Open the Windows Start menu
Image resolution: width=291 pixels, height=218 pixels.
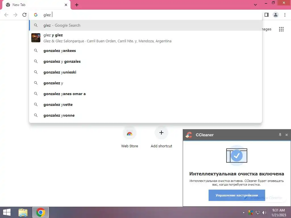[x=7, y=212]
